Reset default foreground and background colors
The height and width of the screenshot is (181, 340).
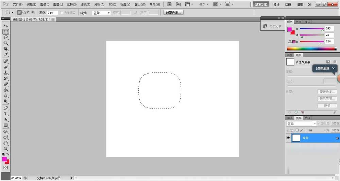[3, 154]
